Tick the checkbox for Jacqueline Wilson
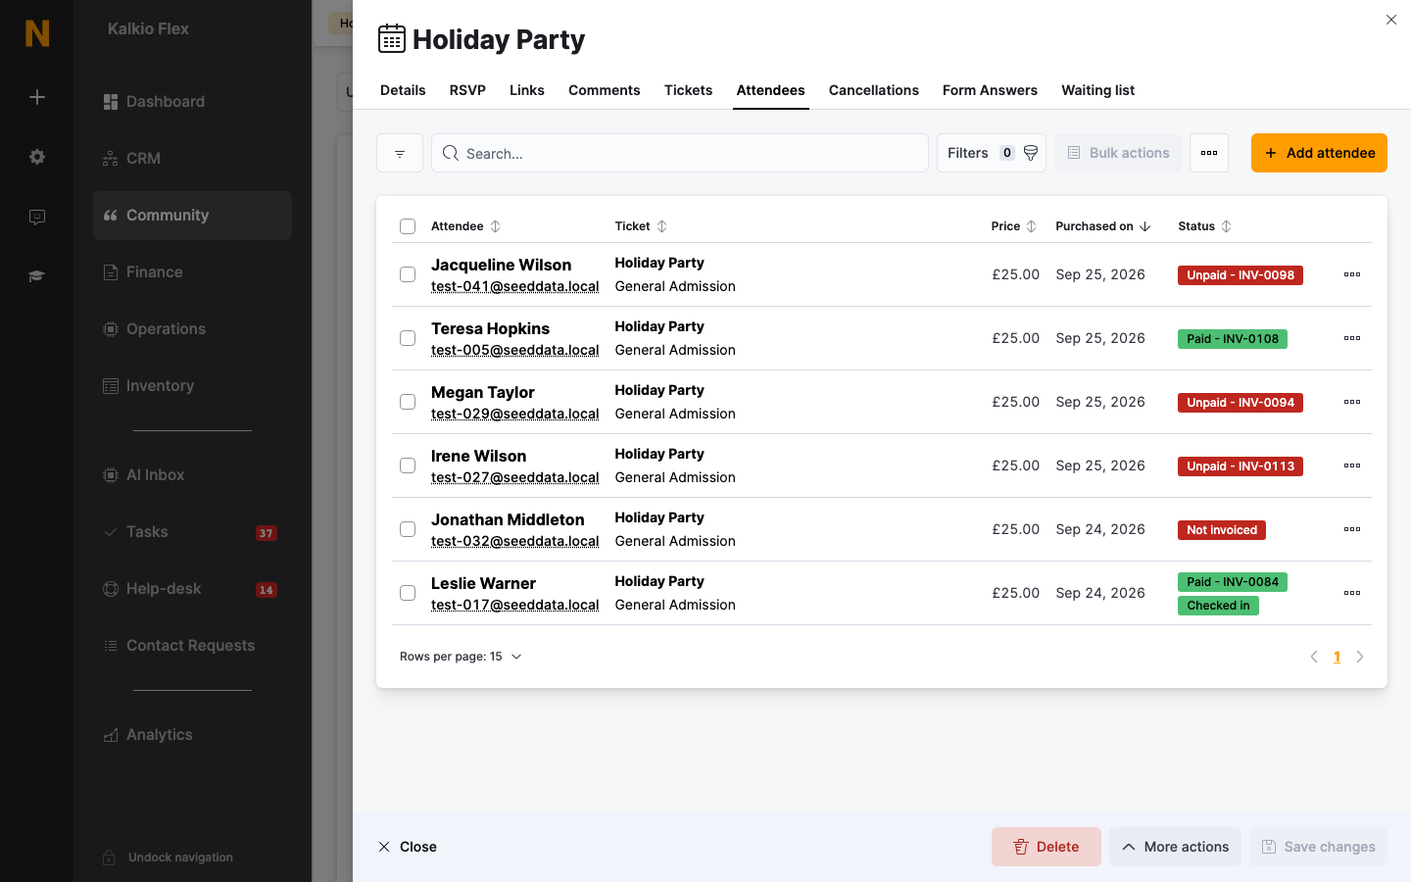 click(408, 274)
